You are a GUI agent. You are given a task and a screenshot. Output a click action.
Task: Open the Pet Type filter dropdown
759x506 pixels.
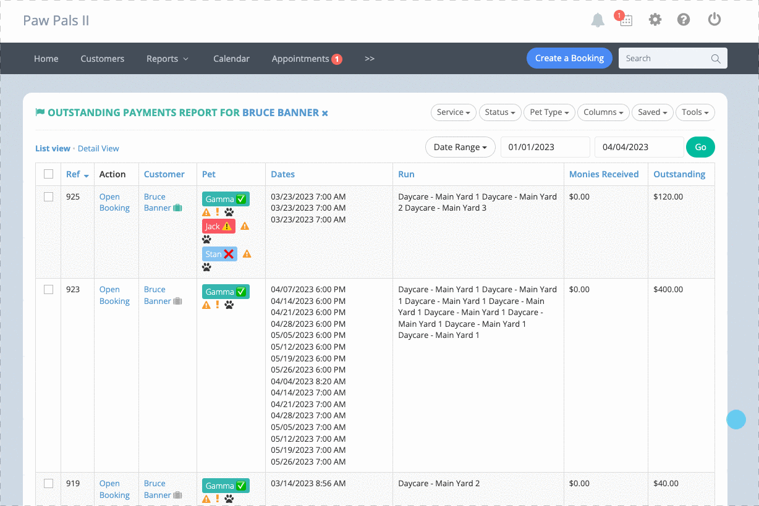549,112
